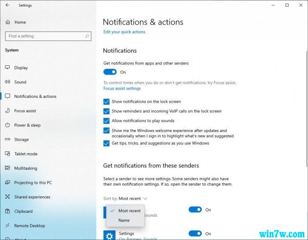The height and width of the screenshot is (240, 308).
Task: Open Multitasking settings
Action: tap(26, 168)
